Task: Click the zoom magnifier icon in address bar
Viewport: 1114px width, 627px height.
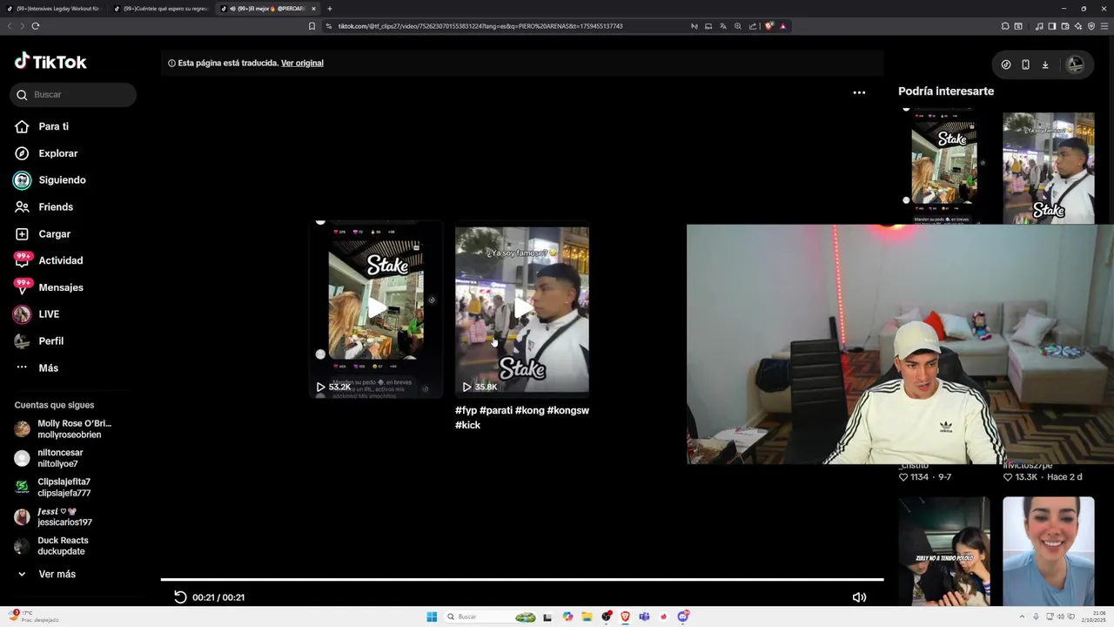Action: (737, 26)
